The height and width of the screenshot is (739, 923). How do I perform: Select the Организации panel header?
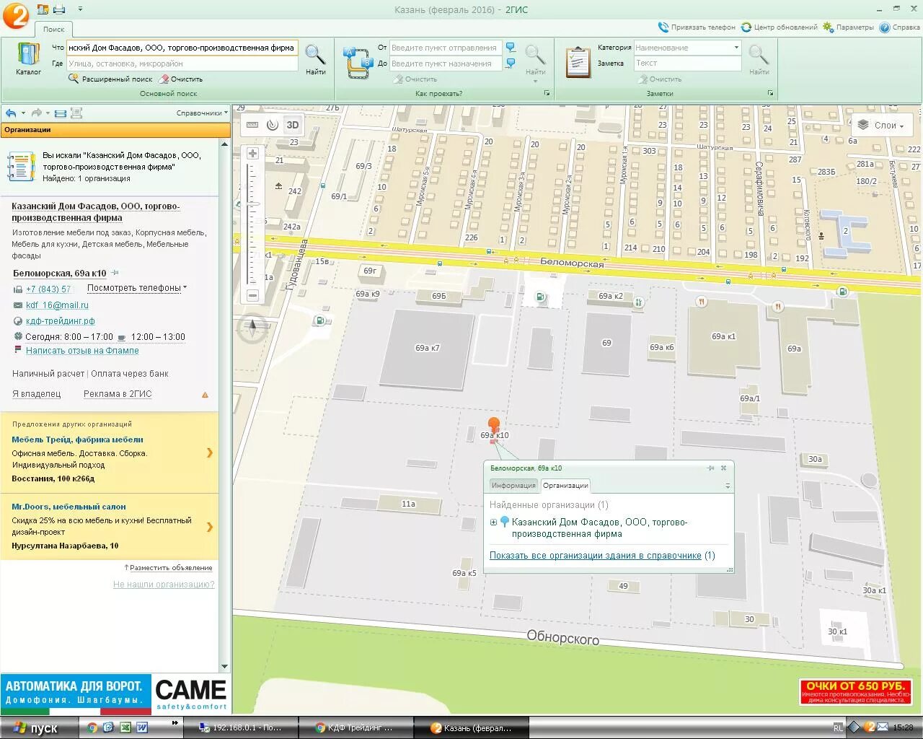(115, 130)
